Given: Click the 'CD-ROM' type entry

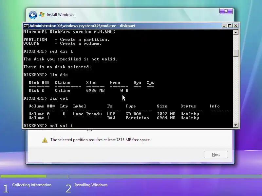Looking at the screenshot, I should click(133, 114).
